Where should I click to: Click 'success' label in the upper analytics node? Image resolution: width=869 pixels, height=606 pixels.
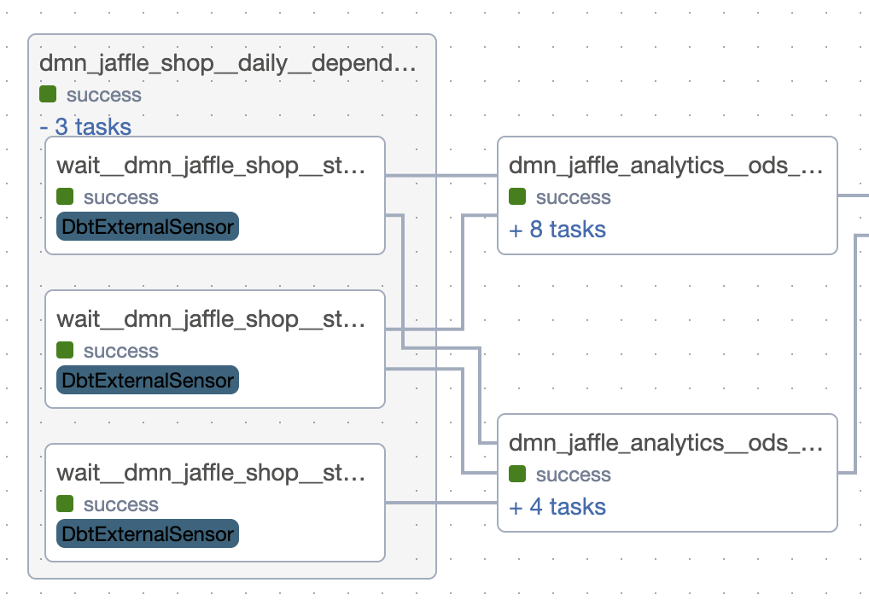pos(573,197)
